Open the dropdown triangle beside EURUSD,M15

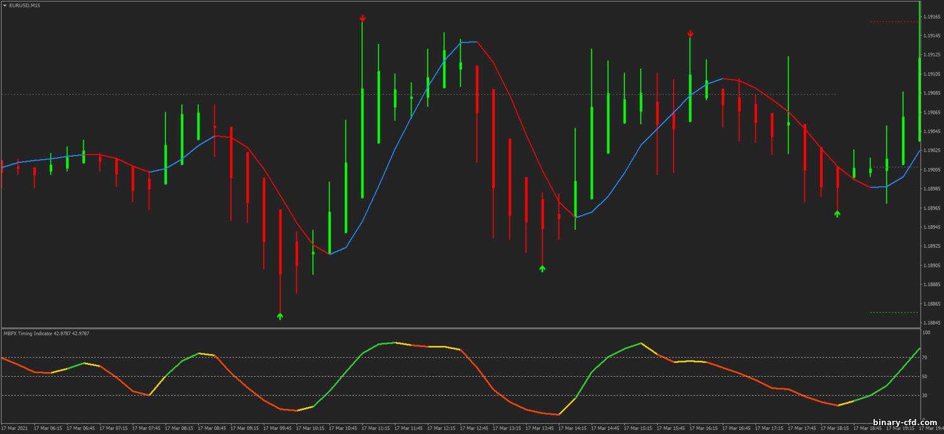pos(4,5)
